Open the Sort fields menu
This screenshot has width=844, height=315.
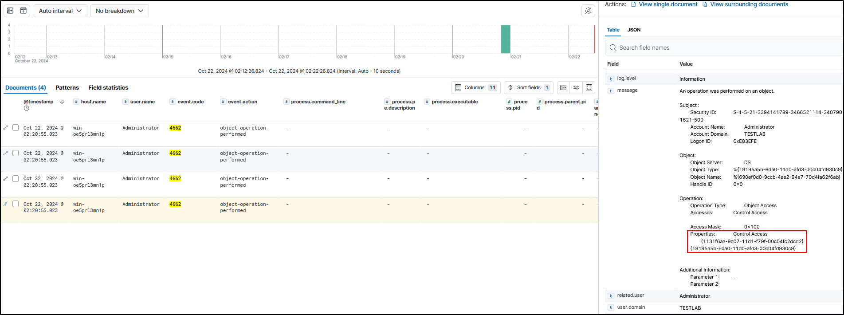click(528, 87)
